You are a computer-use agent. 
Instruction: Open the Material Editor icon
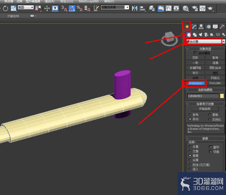(x=185, y=8)
